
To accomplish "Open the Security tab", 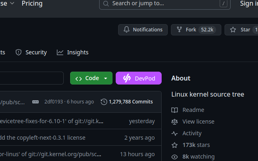I will click(x=31, y=52).
